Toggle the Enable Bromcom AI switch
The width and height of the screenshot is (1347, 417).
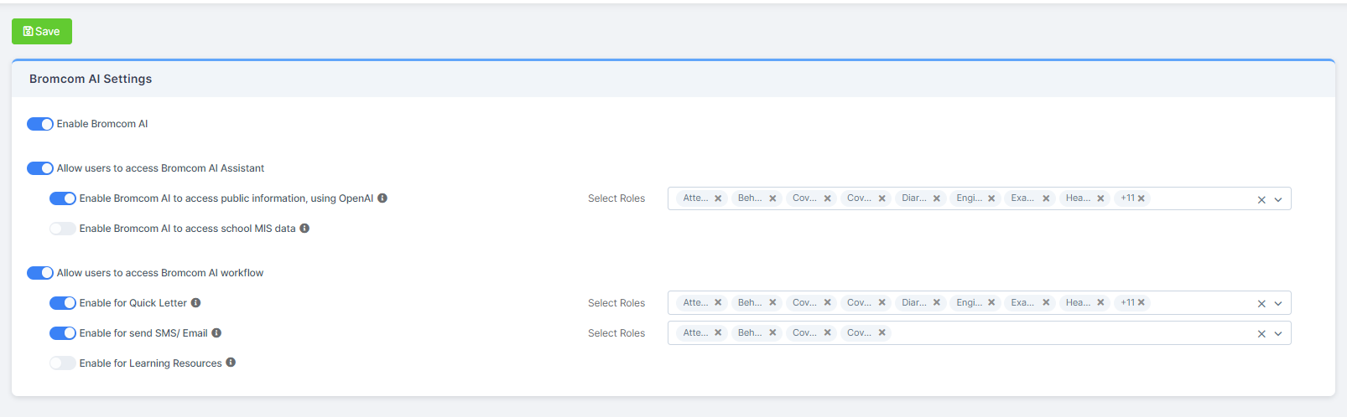40,124
